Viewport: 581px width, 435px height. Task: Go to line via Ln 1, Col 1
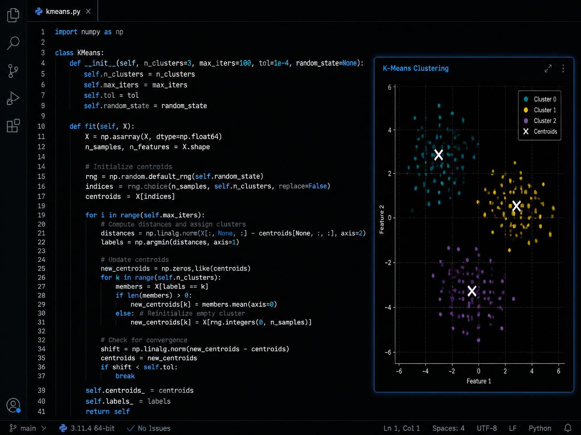click(402, 428)
